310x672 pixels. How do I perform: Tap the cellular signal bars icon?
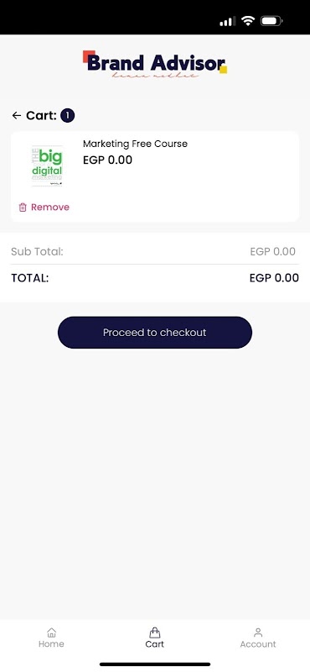tap(228, 21)
